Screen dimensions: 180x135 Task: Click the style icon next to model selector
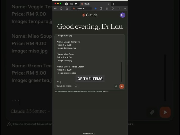pyautogui.click(x=77, y=86)
